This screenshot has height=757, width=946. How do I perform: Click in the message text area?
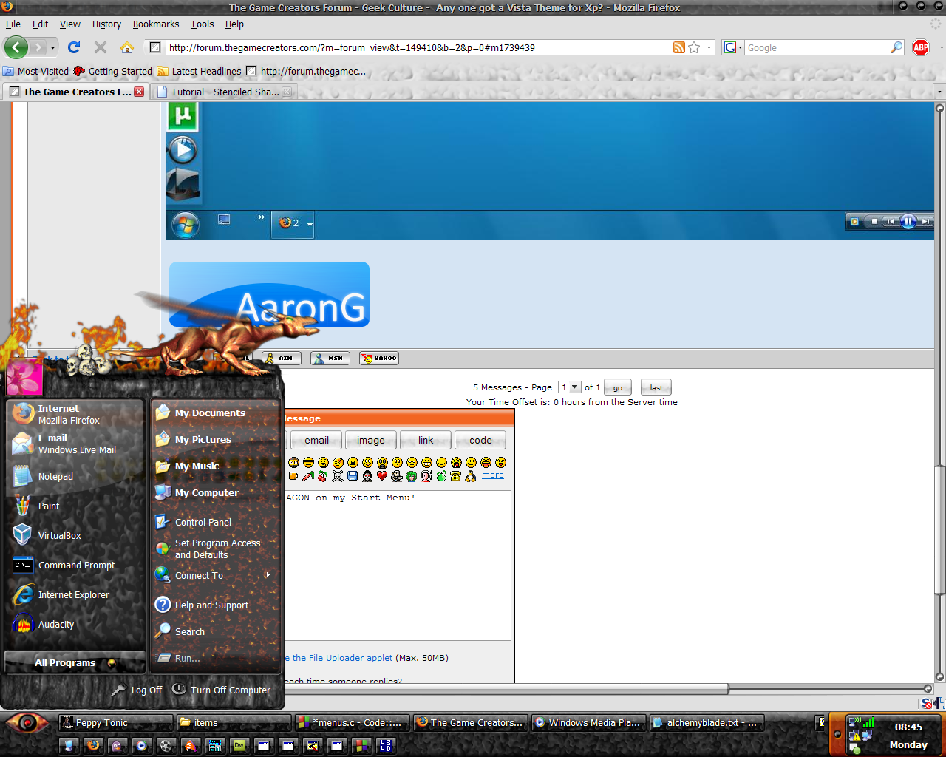pos(398,566)
